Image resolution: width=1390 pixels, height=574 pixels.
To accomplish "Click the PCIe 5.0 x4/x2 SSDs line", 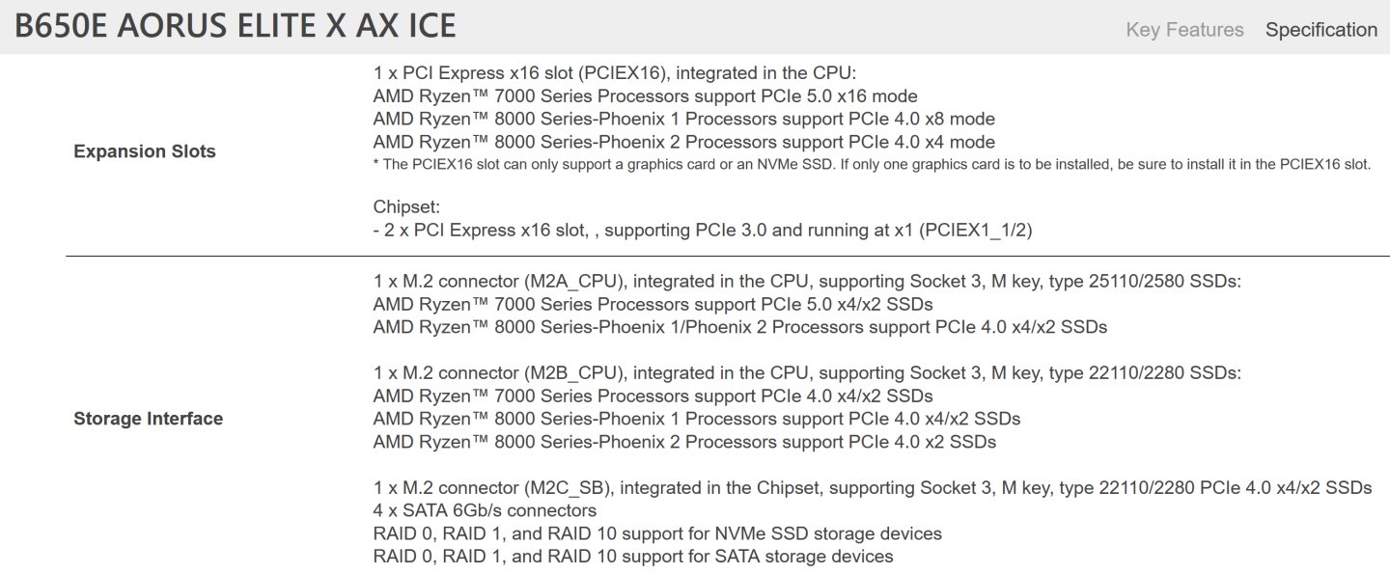I will coord(653,304).
